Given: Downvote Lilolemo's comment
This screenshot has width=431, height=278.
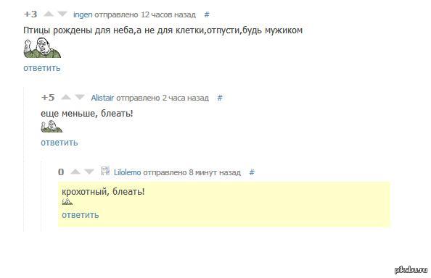Looking at the screenshot, I should pos(89,172).
